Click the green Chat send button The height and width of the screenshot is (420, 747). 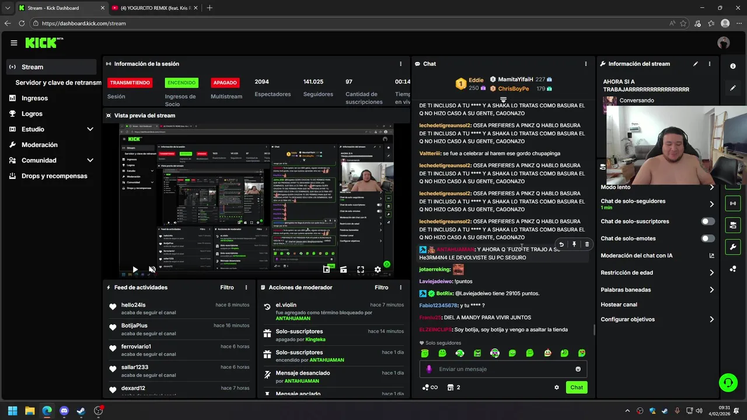pos(577,387)
